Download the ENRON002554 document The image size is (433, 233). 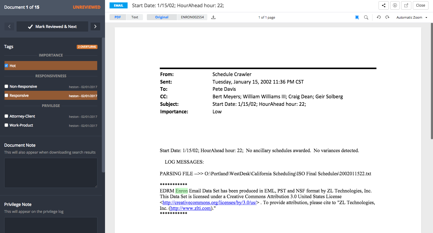pyautogui.click(x=213, y=17)
